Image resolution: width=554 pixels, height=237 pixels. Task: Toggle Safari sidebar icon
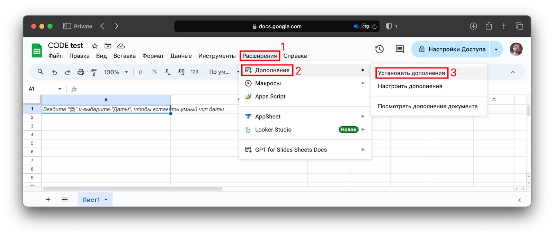[67, 26]
